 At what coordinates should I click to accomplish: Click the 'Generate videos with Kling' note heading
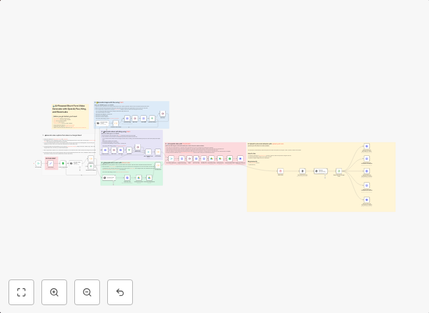pyautogui.click(x=116, y=131)
